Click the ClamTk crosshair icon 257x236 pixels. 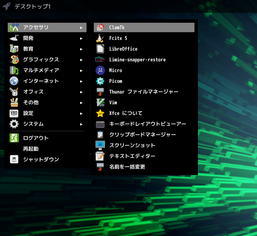pyautogui.click(x=100, y=27)
